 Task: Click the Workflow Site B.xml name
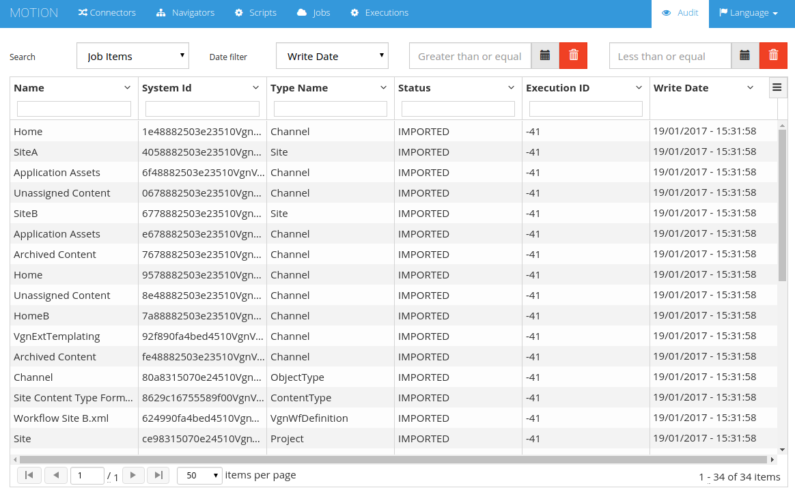(61, 418)
